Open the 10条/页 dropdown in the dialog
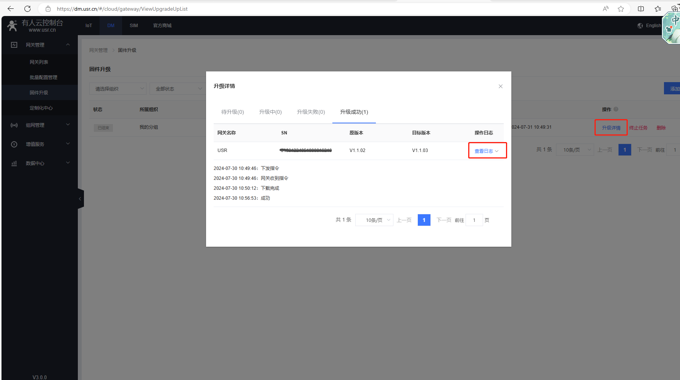680x380 pixels. pyautogui.click(x=374, y=220)
